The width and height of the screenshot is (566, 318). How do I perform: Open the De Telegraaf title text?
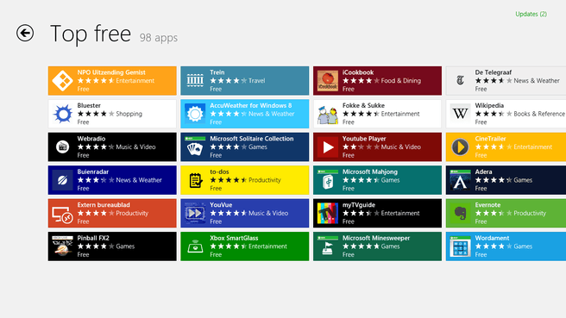click(493, 72)
